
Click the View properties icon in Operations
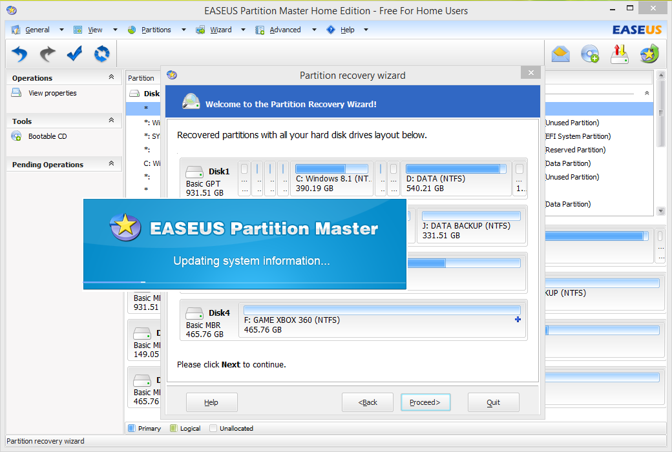16,93
